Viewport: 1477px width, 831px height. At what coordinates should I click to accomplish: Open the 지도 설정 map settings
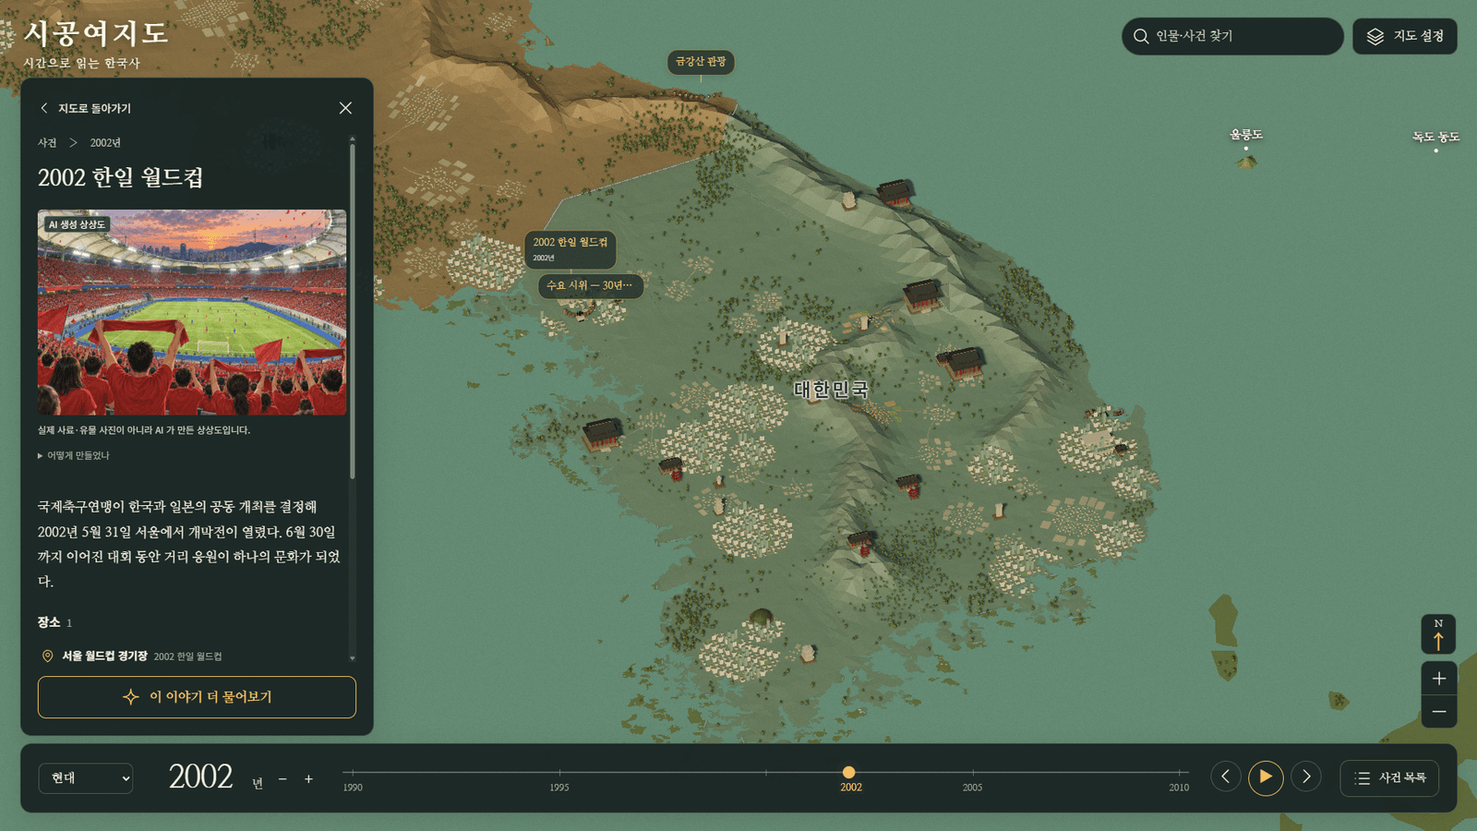click(x=1405, y=36)
